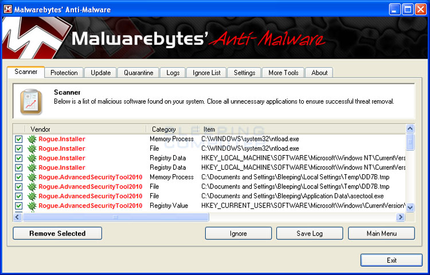Click the horizontal scrollbar thumb
Image resolution: width=430 pixels, height=275 pixels.
(115, 217)
